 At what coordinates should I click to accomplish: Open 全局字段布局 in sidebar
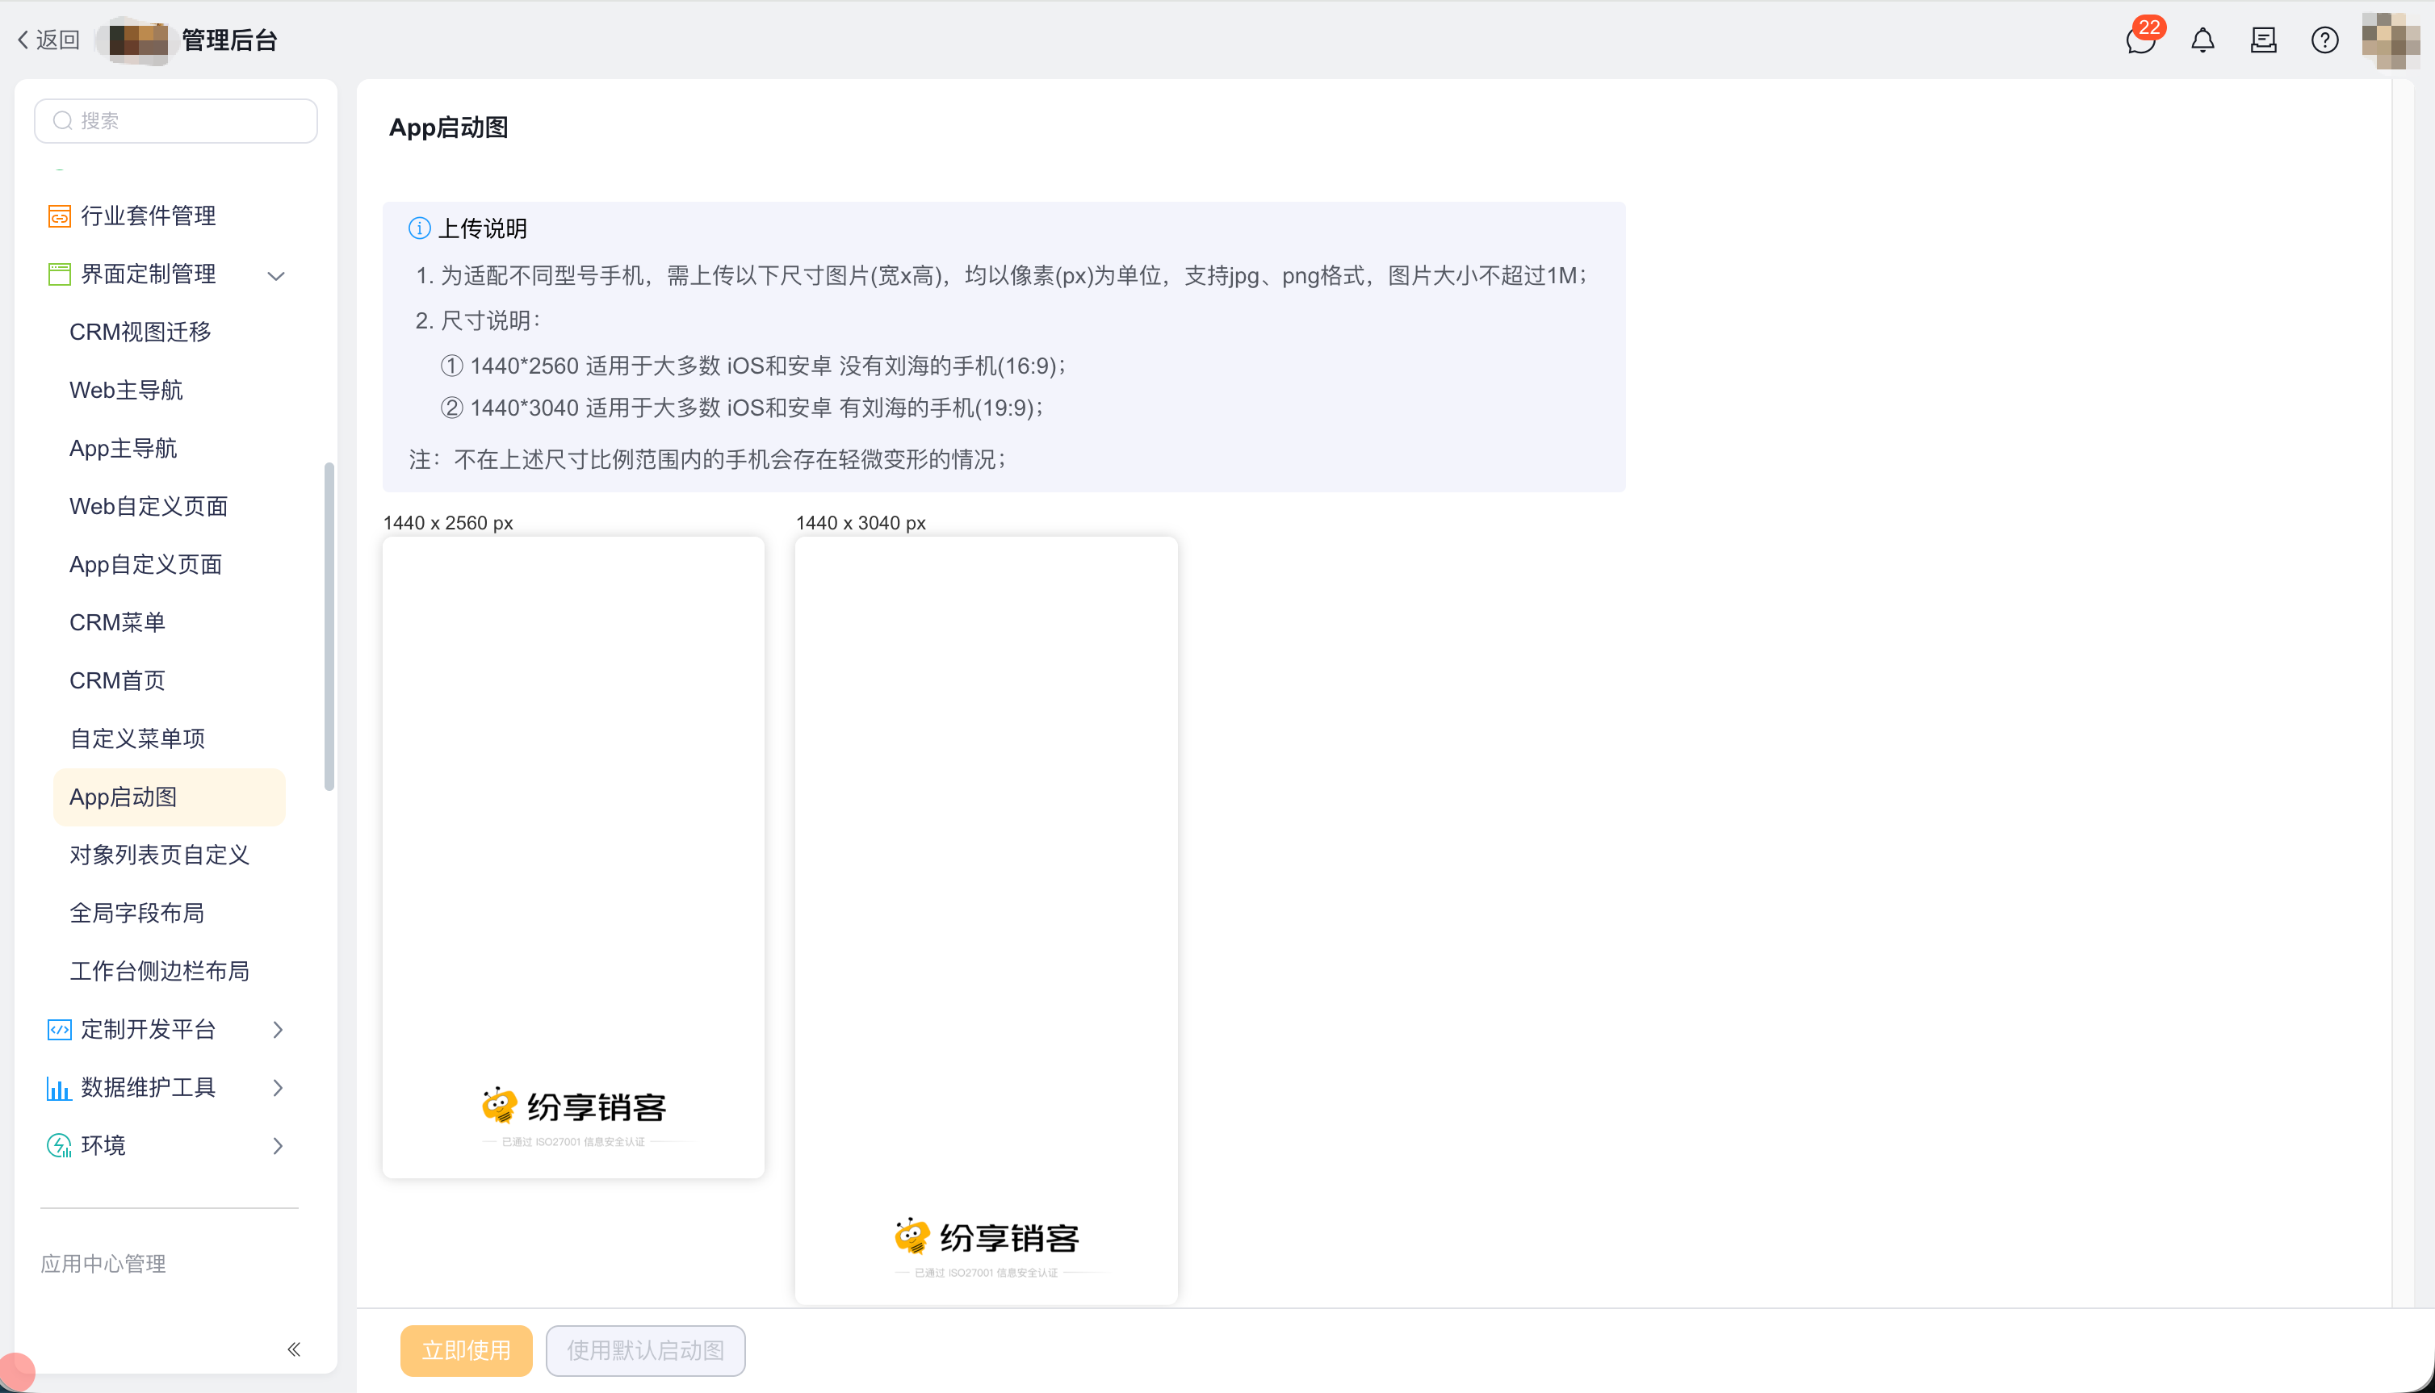pos(136,914)
